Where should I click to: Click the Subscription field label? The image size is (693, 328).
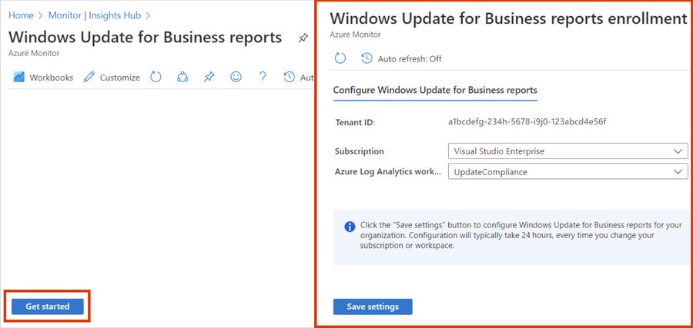coord(360,151)
